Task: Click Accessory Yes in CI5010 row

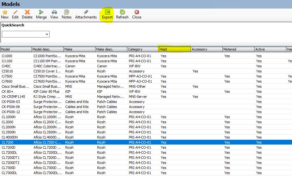Action: 195,71
